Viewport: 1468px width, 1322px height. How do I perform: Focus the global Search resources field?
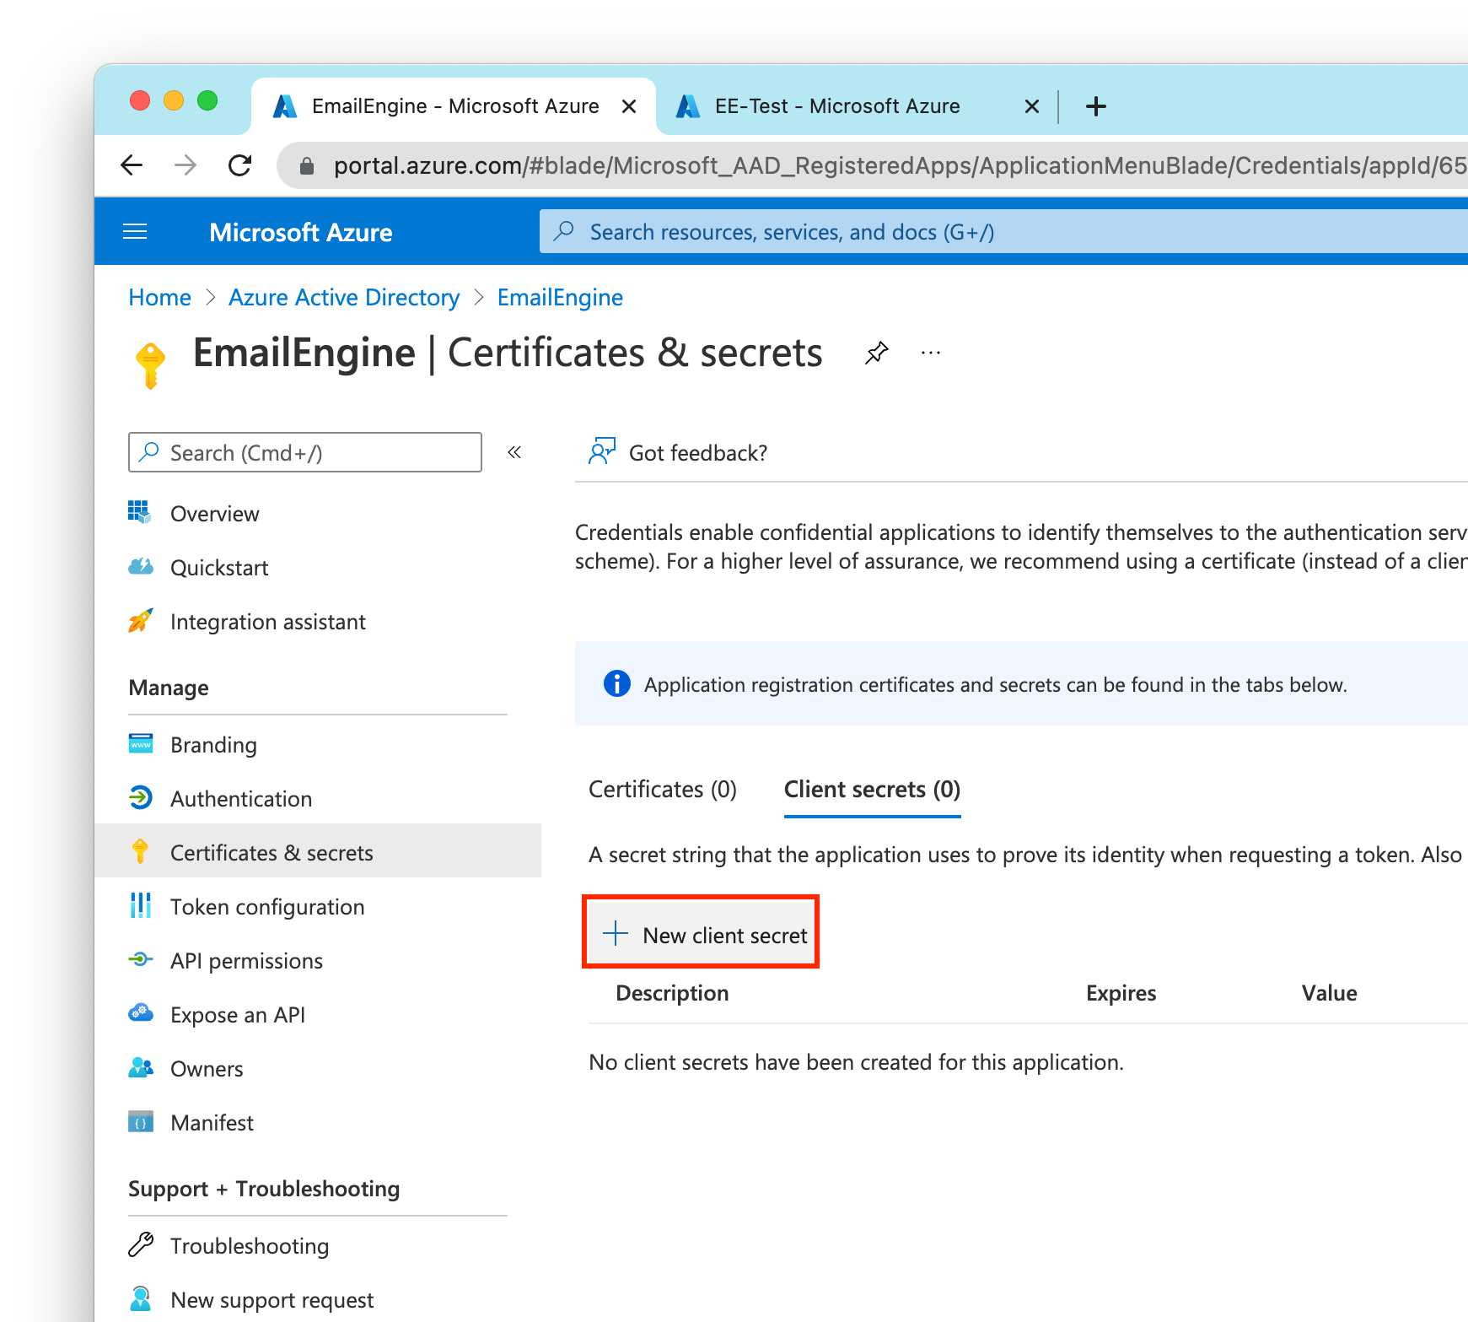click(1003, 232)
